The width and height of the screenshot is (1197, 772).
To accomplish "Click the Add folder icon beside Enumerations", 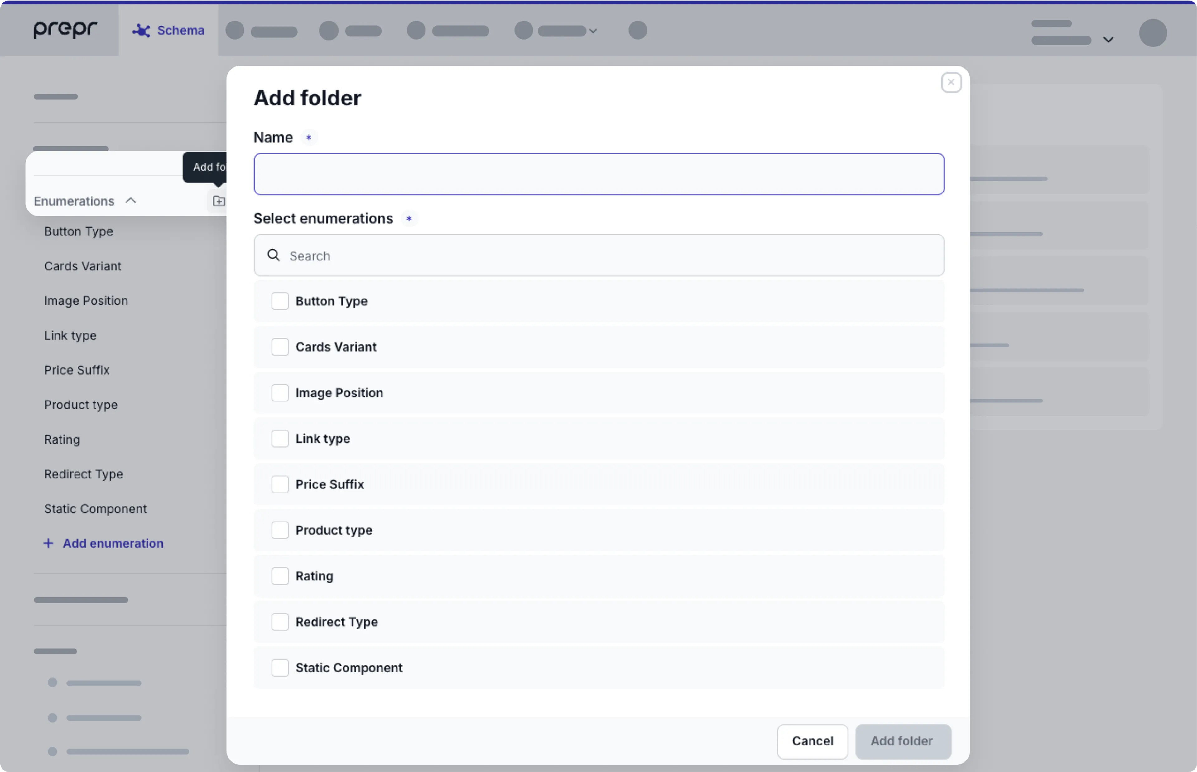I will tap(219, 201).
